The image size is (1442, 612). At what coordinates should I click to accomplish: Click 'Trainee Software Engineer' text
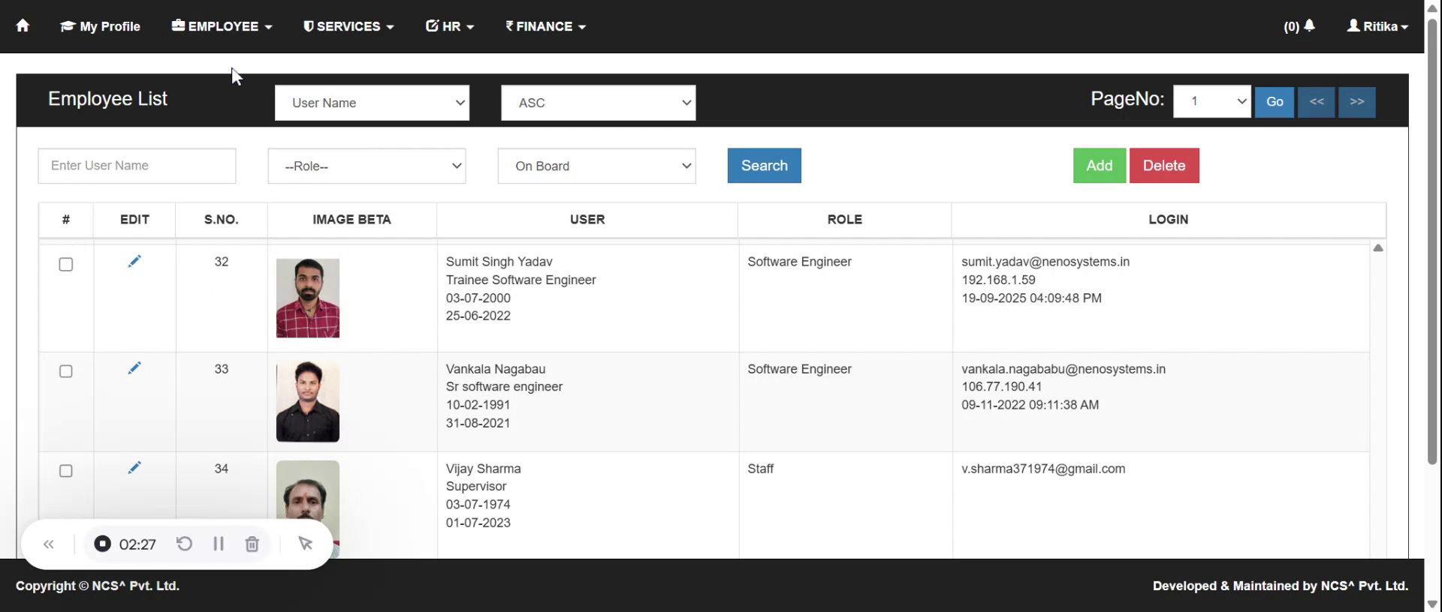click(x=520, y=280)
